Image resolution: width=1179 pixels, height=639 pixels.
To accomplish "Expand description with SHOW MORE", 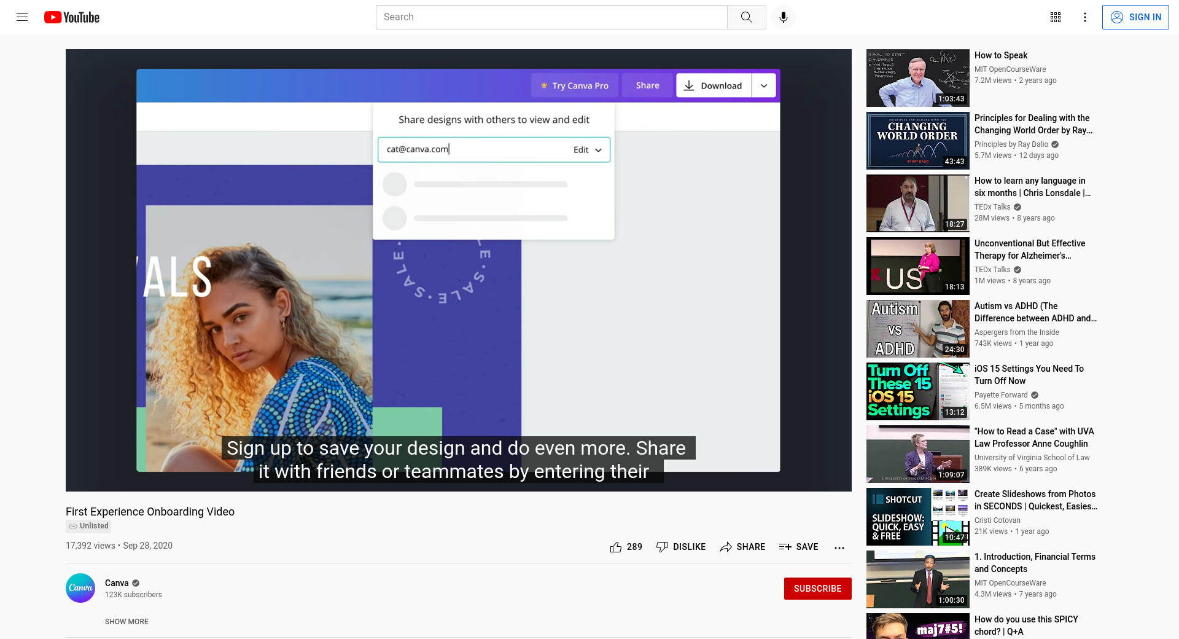I will point(126,622).
